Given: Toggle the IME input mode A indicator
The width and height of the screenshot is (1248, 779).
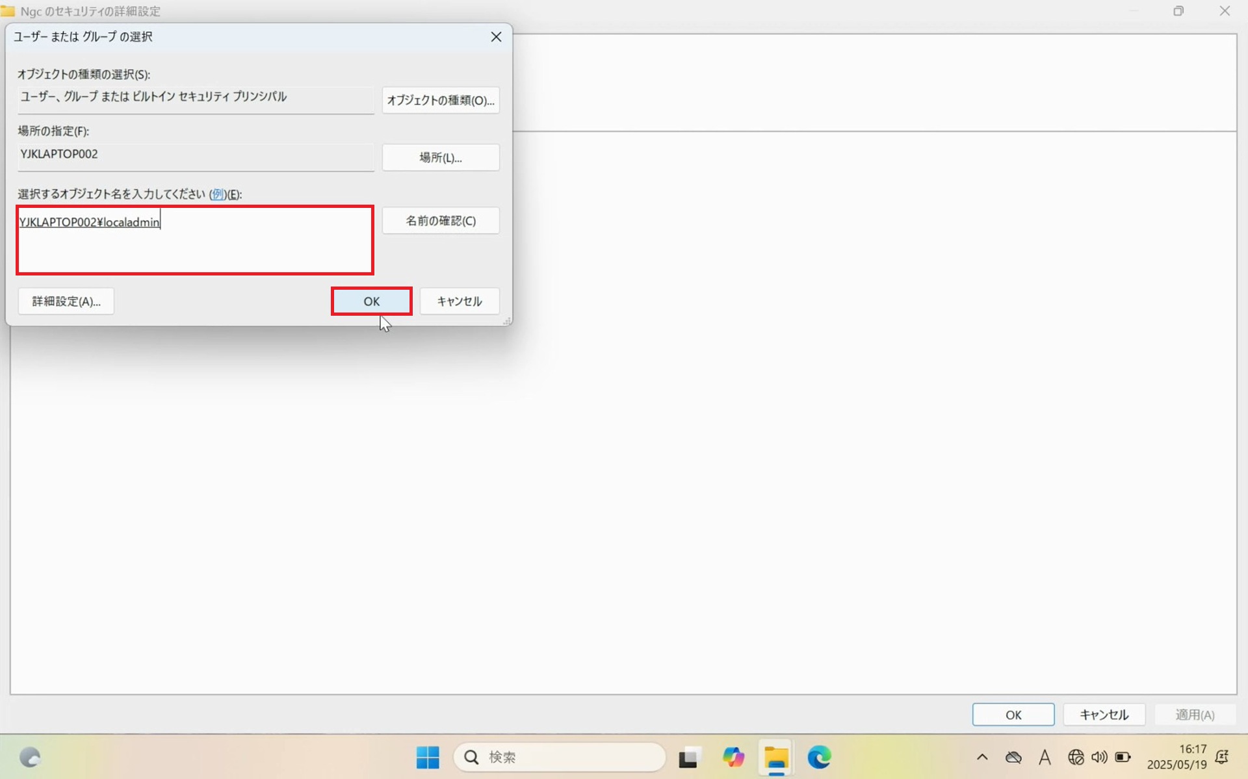Looking at the screenshot, I should click(x=1045, y=757).
